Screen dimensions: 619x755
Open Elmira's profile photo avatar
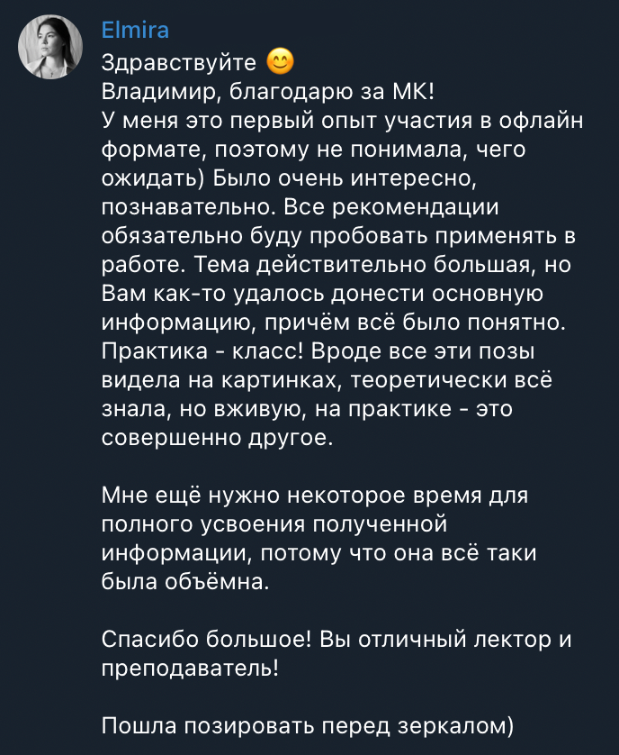point(51,48)
